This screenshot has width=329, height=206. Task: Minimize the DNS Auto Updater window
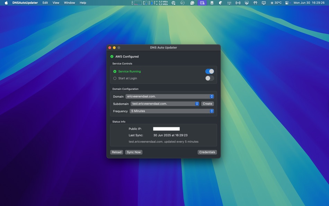(x=114, y=48)
